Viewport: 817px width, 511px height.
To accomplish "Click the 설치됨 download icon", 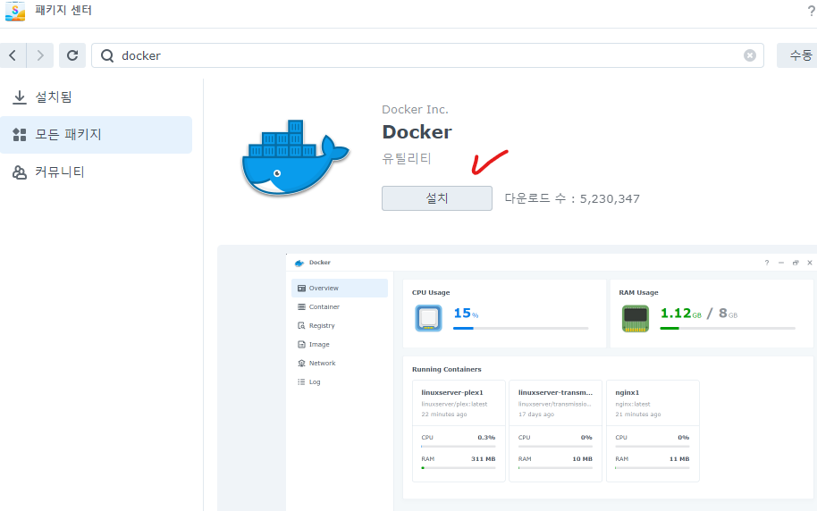I will (x=20, y=97).
